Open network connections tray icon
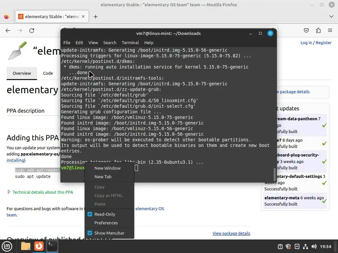Screen dimensions: 338x253 (x=305, y=246)
